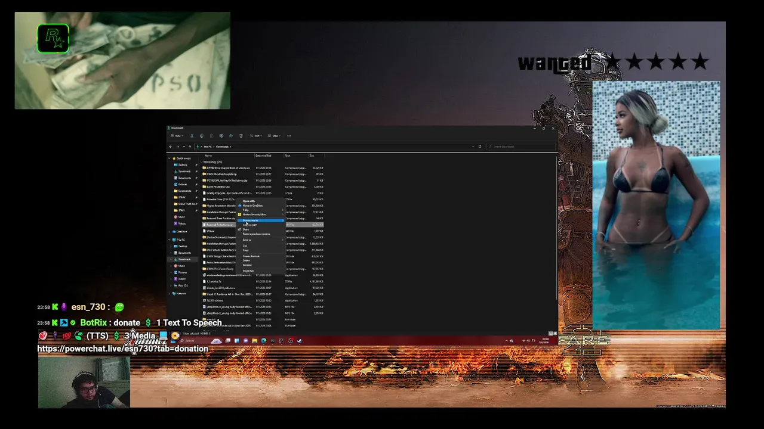The width and height of the screenshot is (764, 429).
Task: Switch to large thumbnails view at bottom-right of Explorer
Action: click(555, 334)
